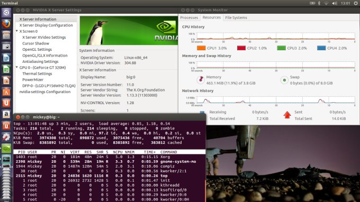Select GPU 0 - (GeForce GT 320M)

click(x=42, y=68)
